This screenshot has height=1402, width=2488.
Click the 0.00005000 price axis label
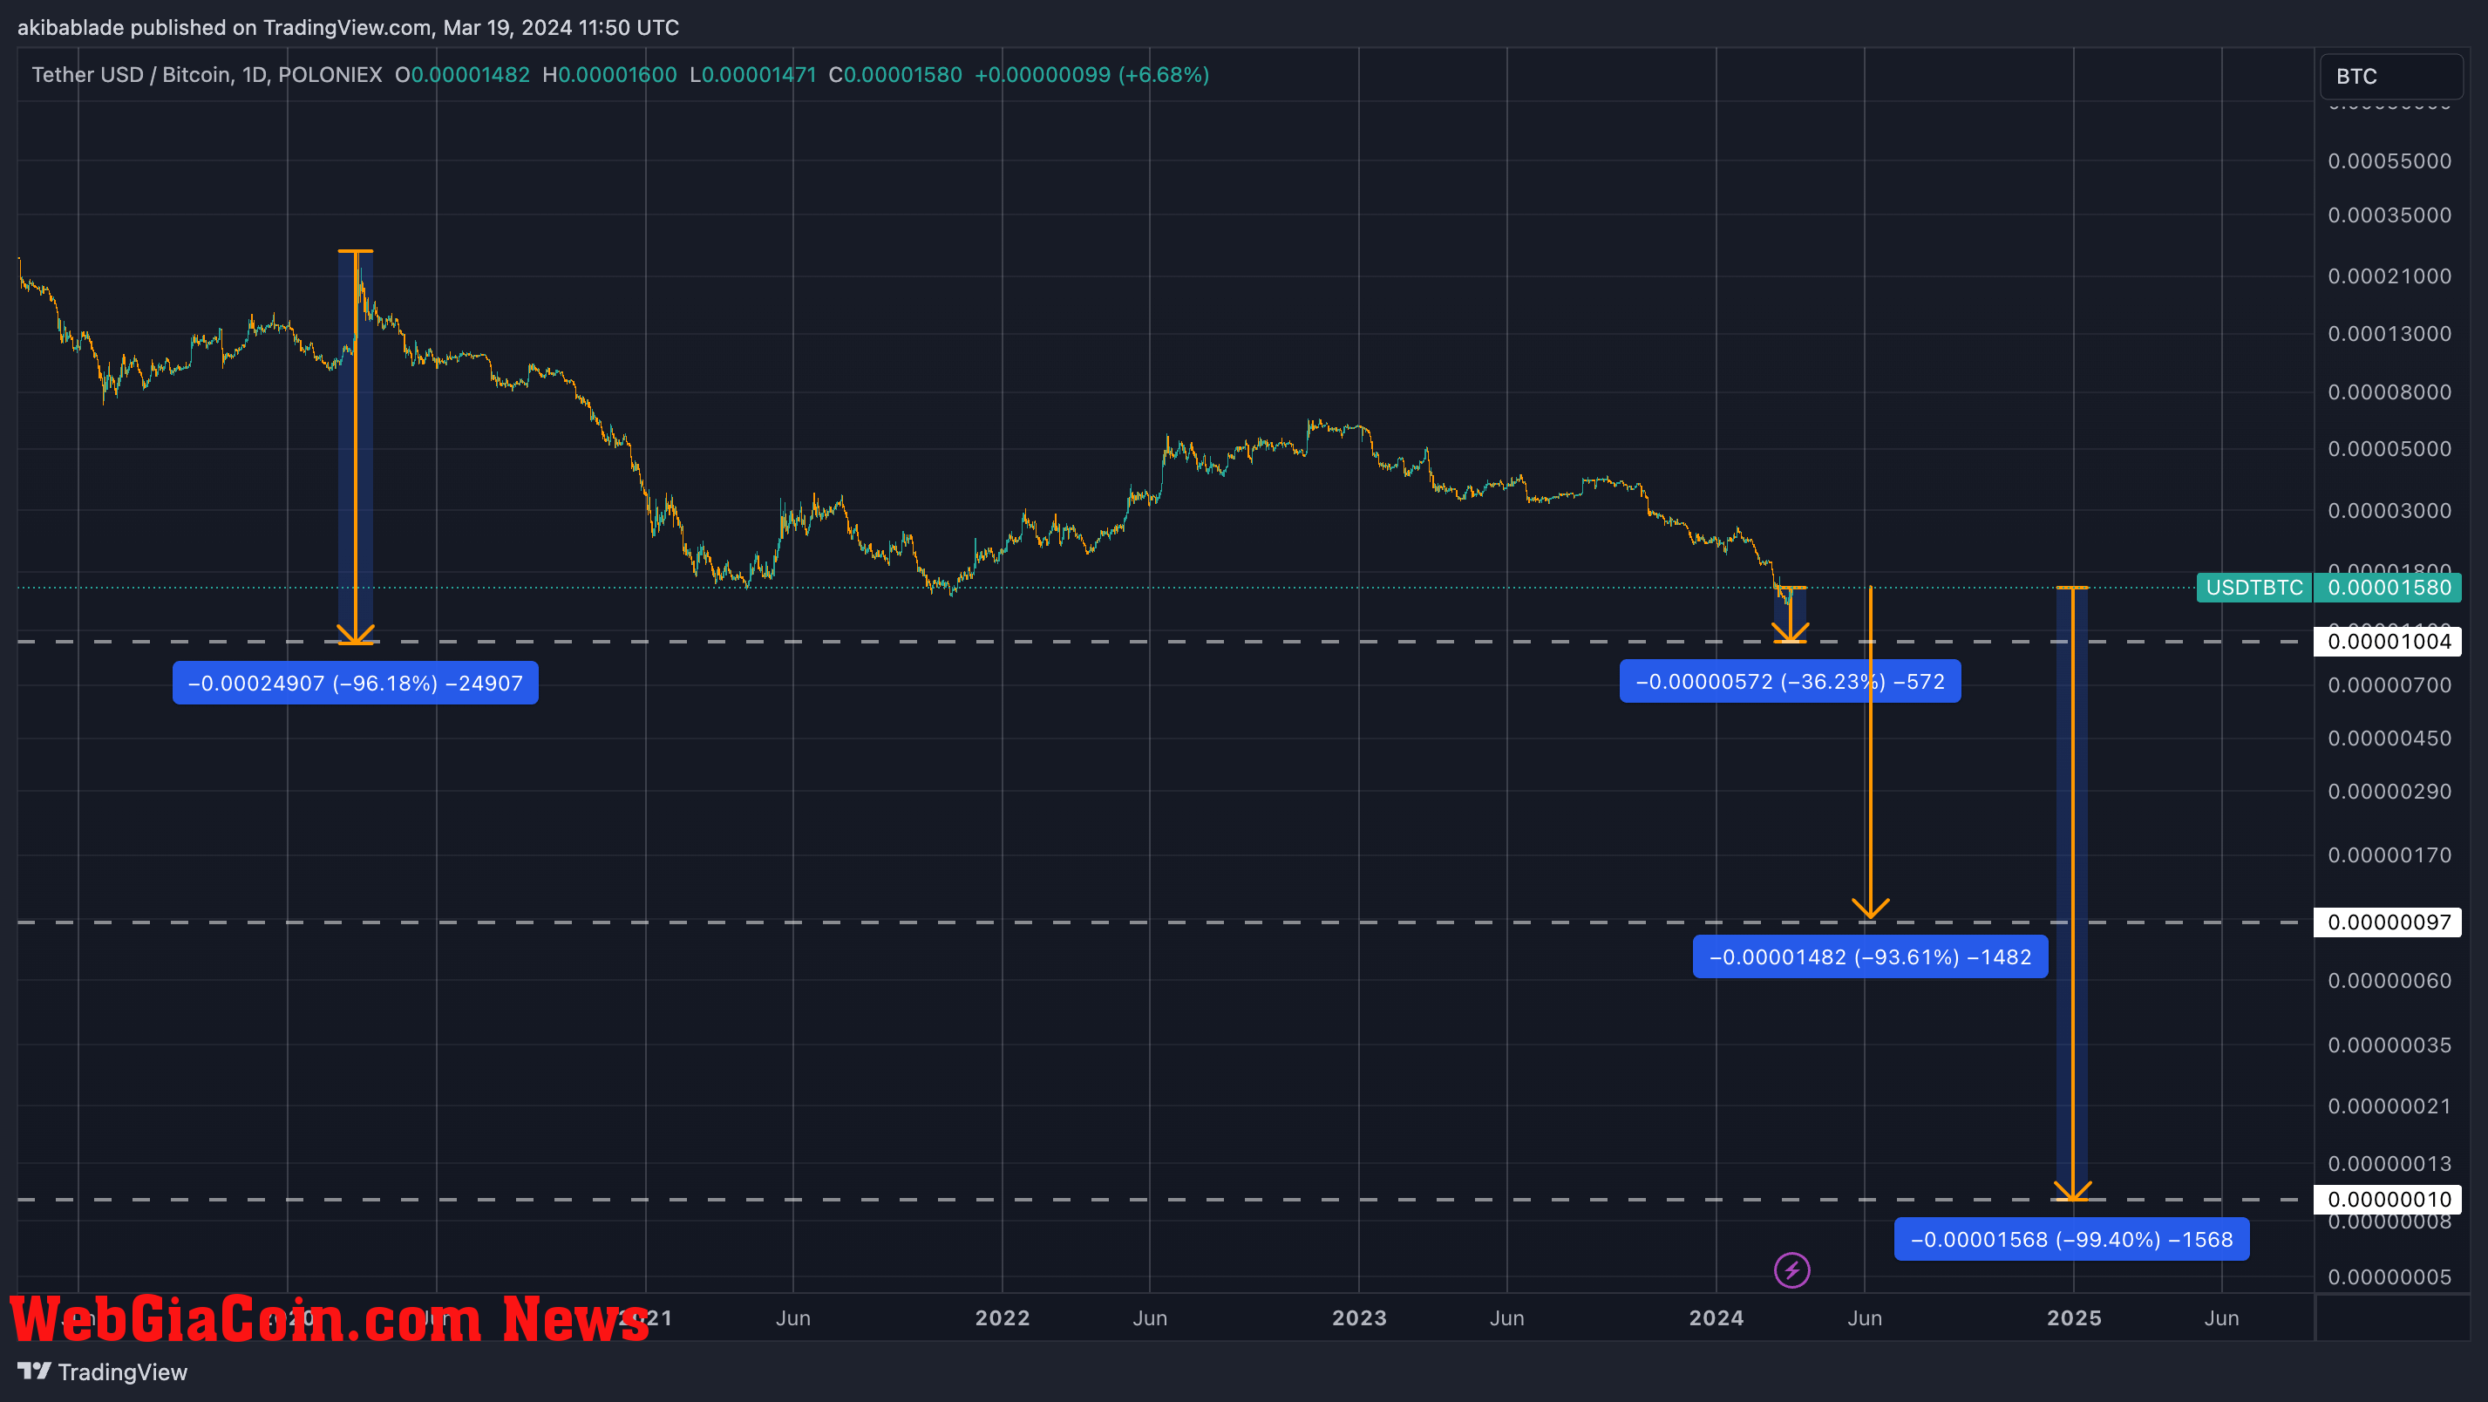click(2389, 449)
